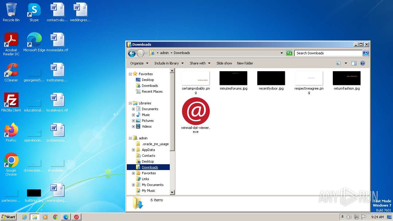Open Chrome from the taskbar
Image resolution: width=393 pixels, height=221 pixels.
pos(56,217)
